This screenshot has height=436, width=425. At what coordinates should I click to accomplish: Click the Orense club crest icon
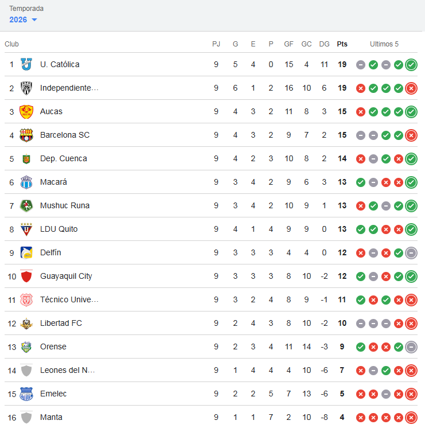(26, 347)
